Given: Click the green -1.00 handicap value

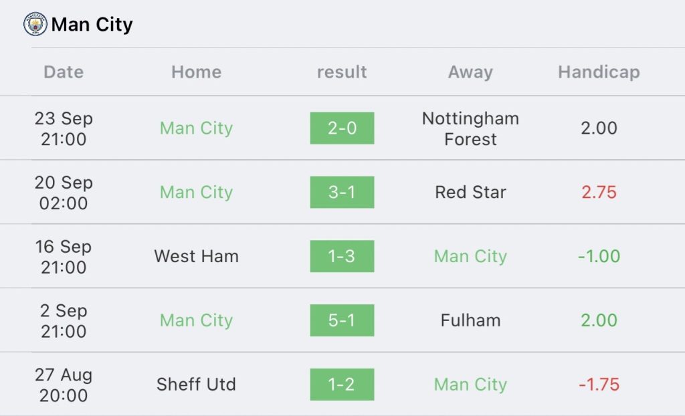Looking at the screenshot, I should point(599,256).
